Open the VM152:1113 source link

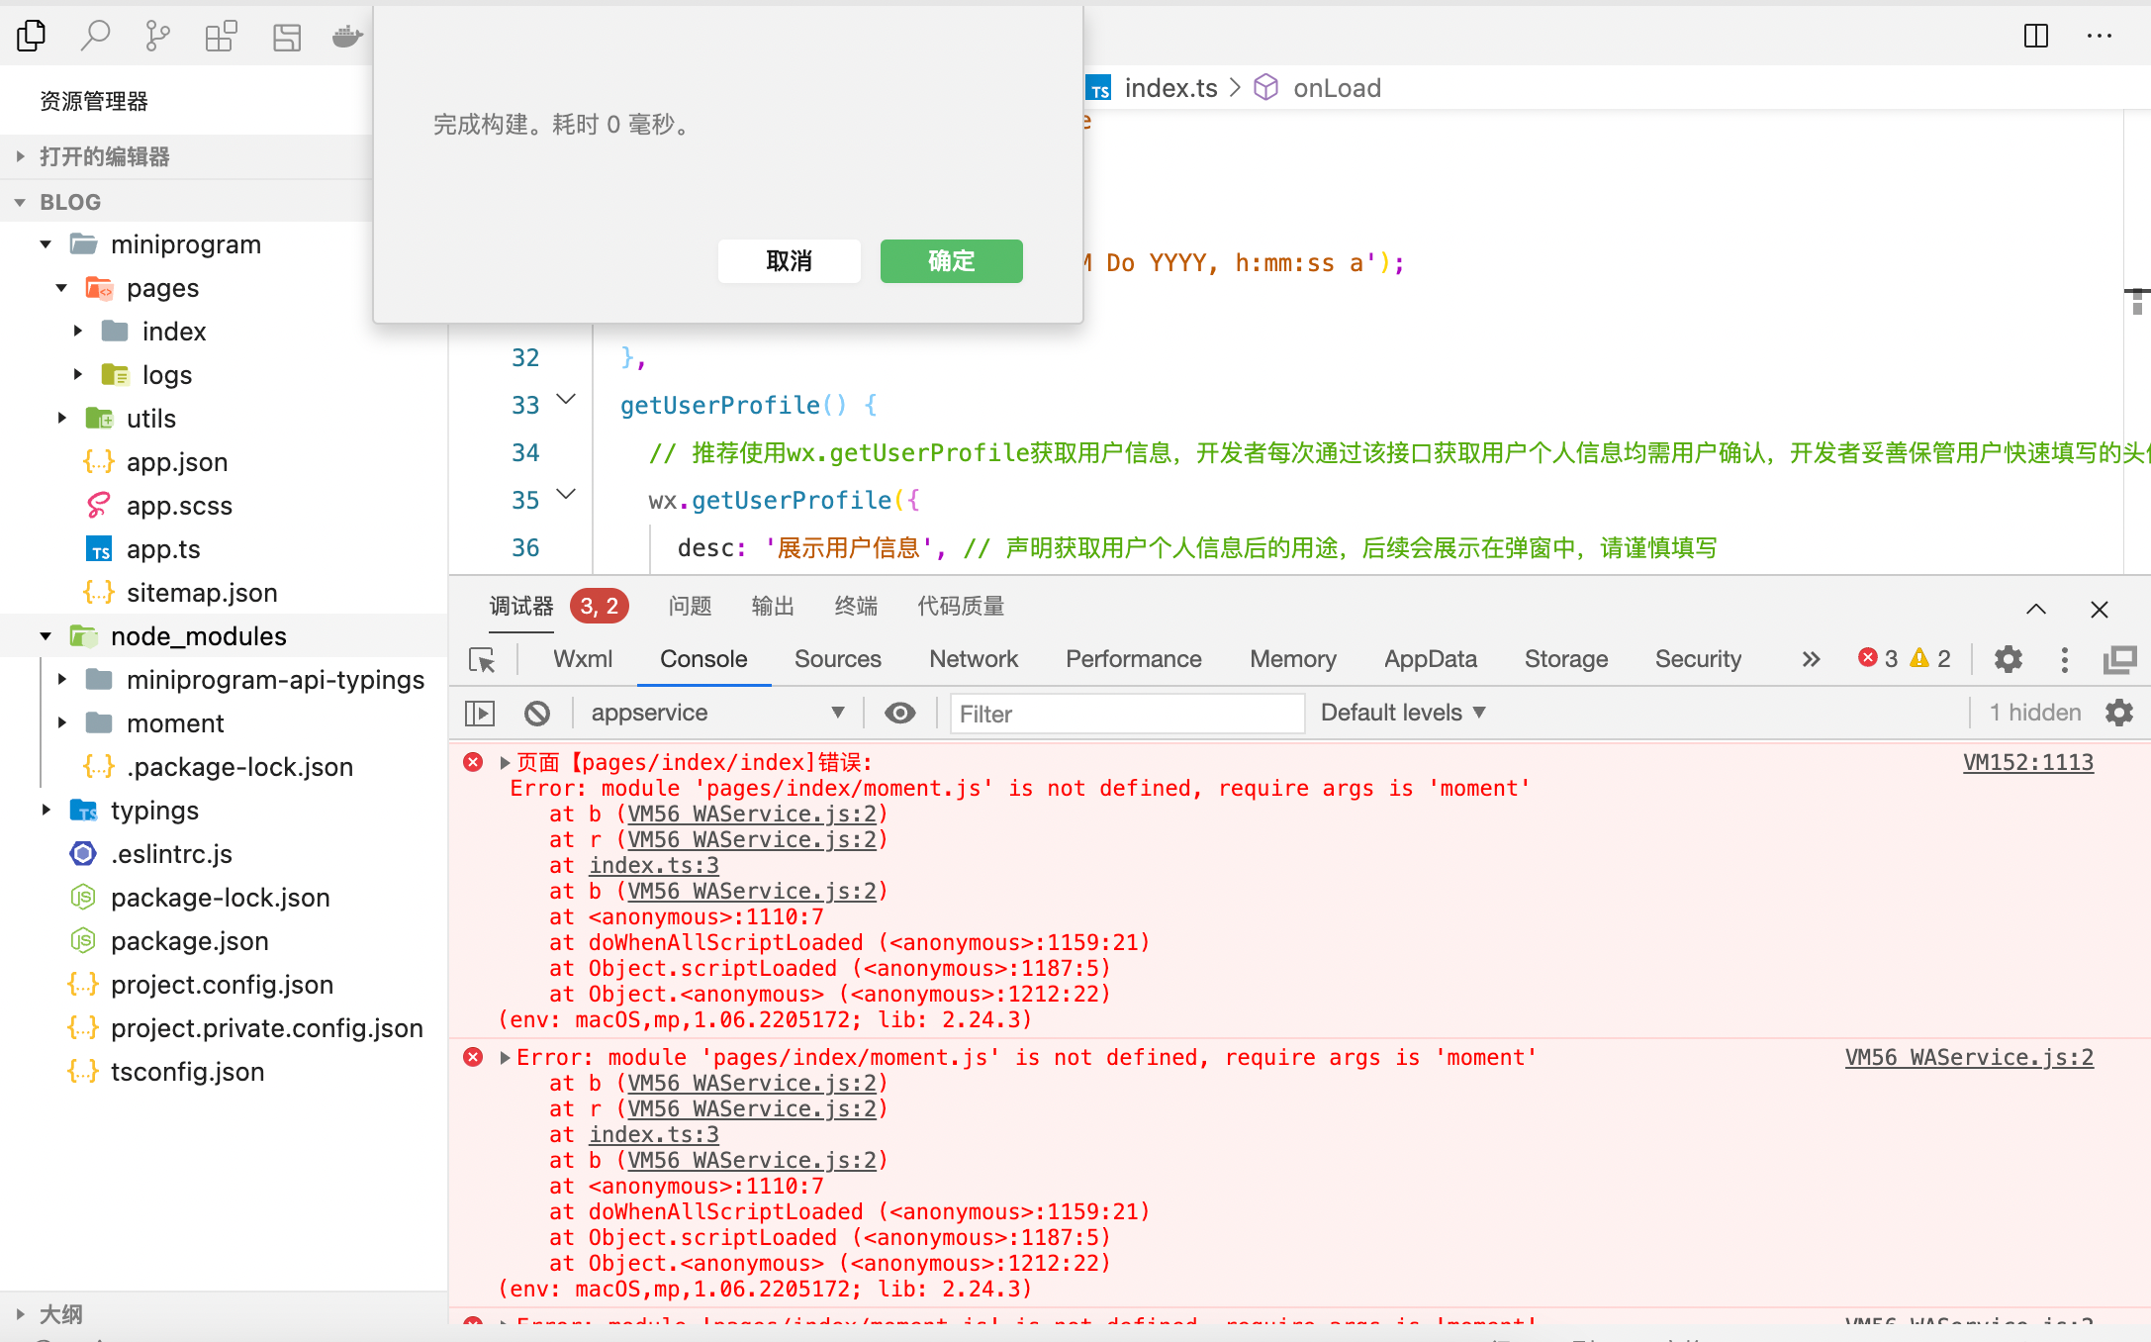click(x=2027, y=763)
